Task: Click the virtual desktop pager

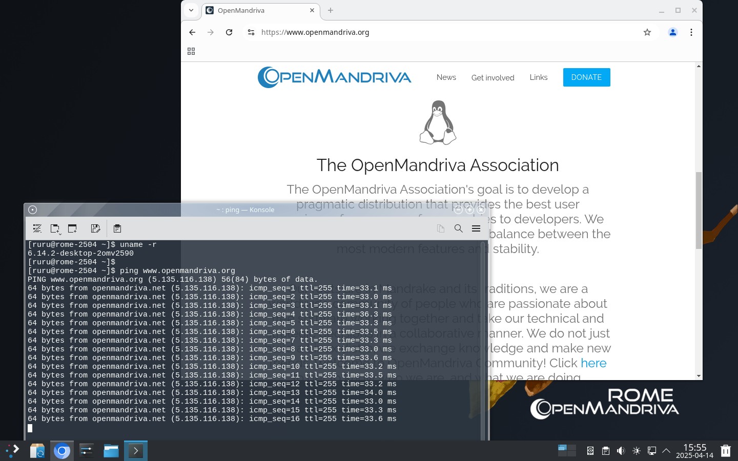Action: click(x=567, y=451)
